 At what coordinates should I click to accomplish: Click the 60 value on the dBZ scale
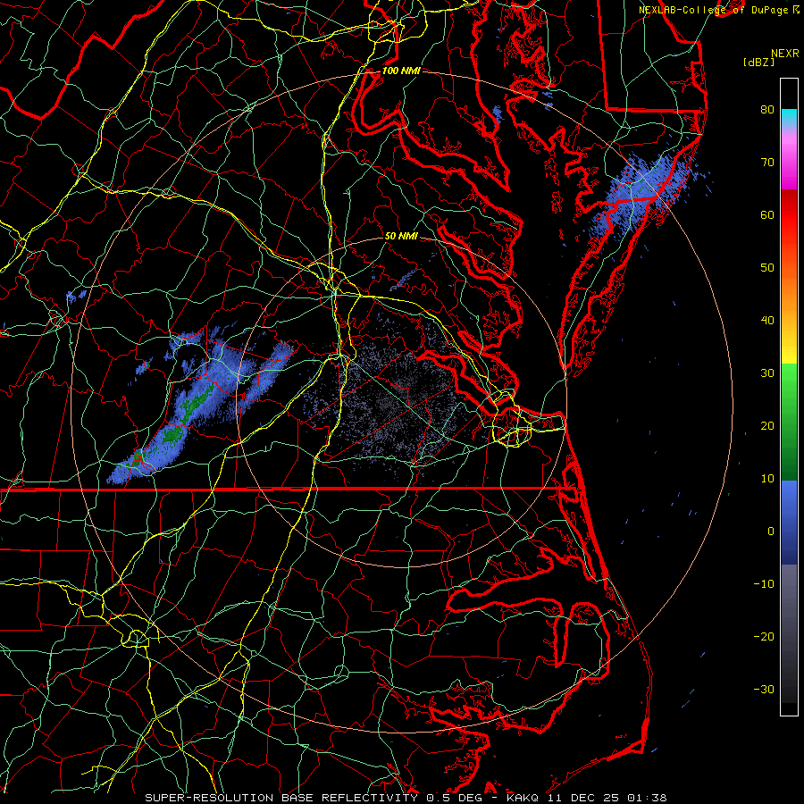point(767,214)
